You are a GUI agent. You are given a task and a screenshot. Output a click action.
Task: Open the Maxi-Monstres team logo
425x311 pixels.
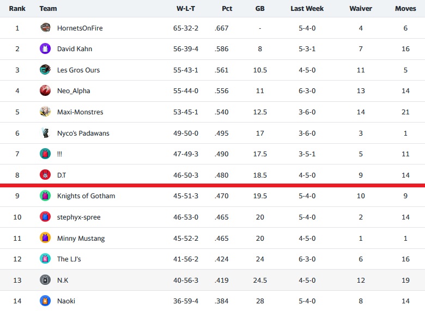pyautogui.click(x=45, y=112)
